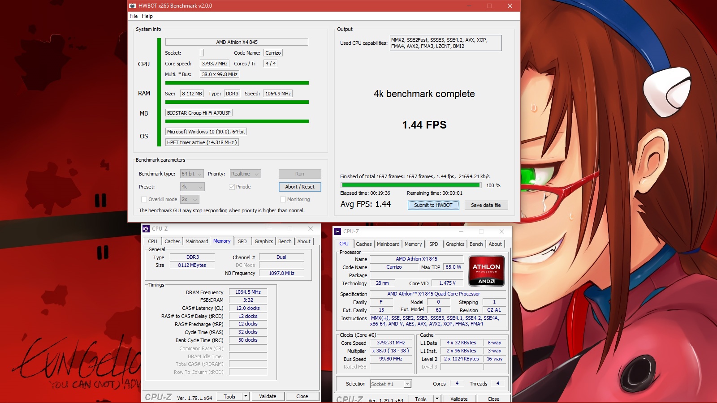The height and width of the screenshot is (403, 717).
Task: Click the Microsoft Windows 10 OS field
Action: (206, 132)
